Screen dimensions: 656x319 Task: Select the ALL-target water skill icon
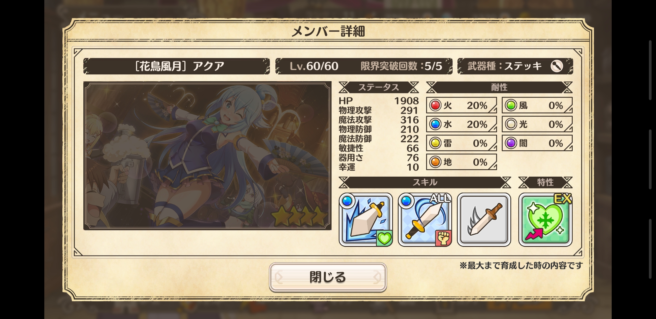coord(425,220)
